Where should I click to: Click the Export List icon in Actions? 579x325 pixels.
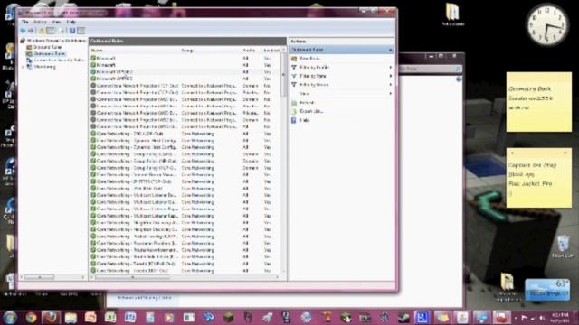(294, 111)
